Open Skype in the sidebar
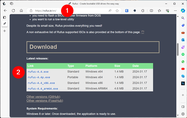The height and width of the screenshot is (118, 187). [183, 76]
